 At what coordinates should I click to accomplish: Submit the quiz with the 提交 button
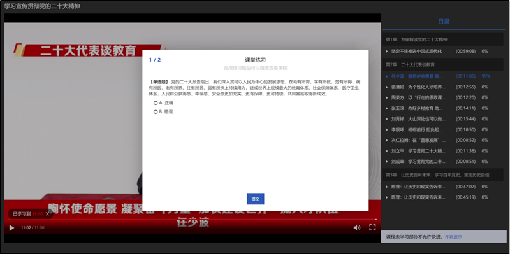coord(256,199)
